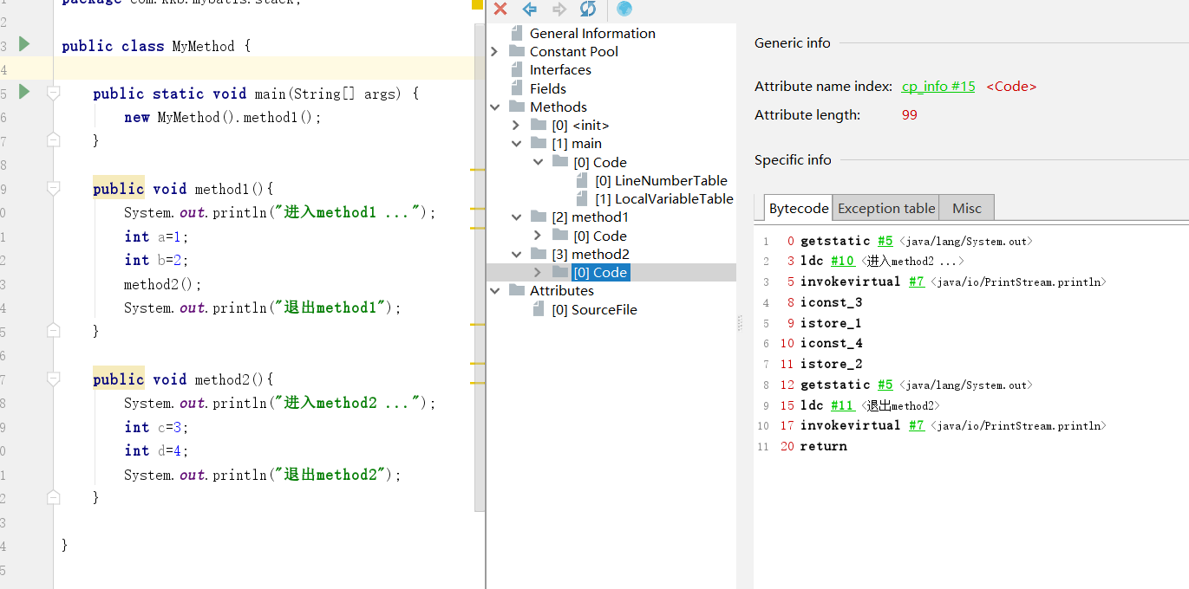Click the yellow inspection status square above the editor
The image size is (1189, 589).
click(x=477, y=3)
